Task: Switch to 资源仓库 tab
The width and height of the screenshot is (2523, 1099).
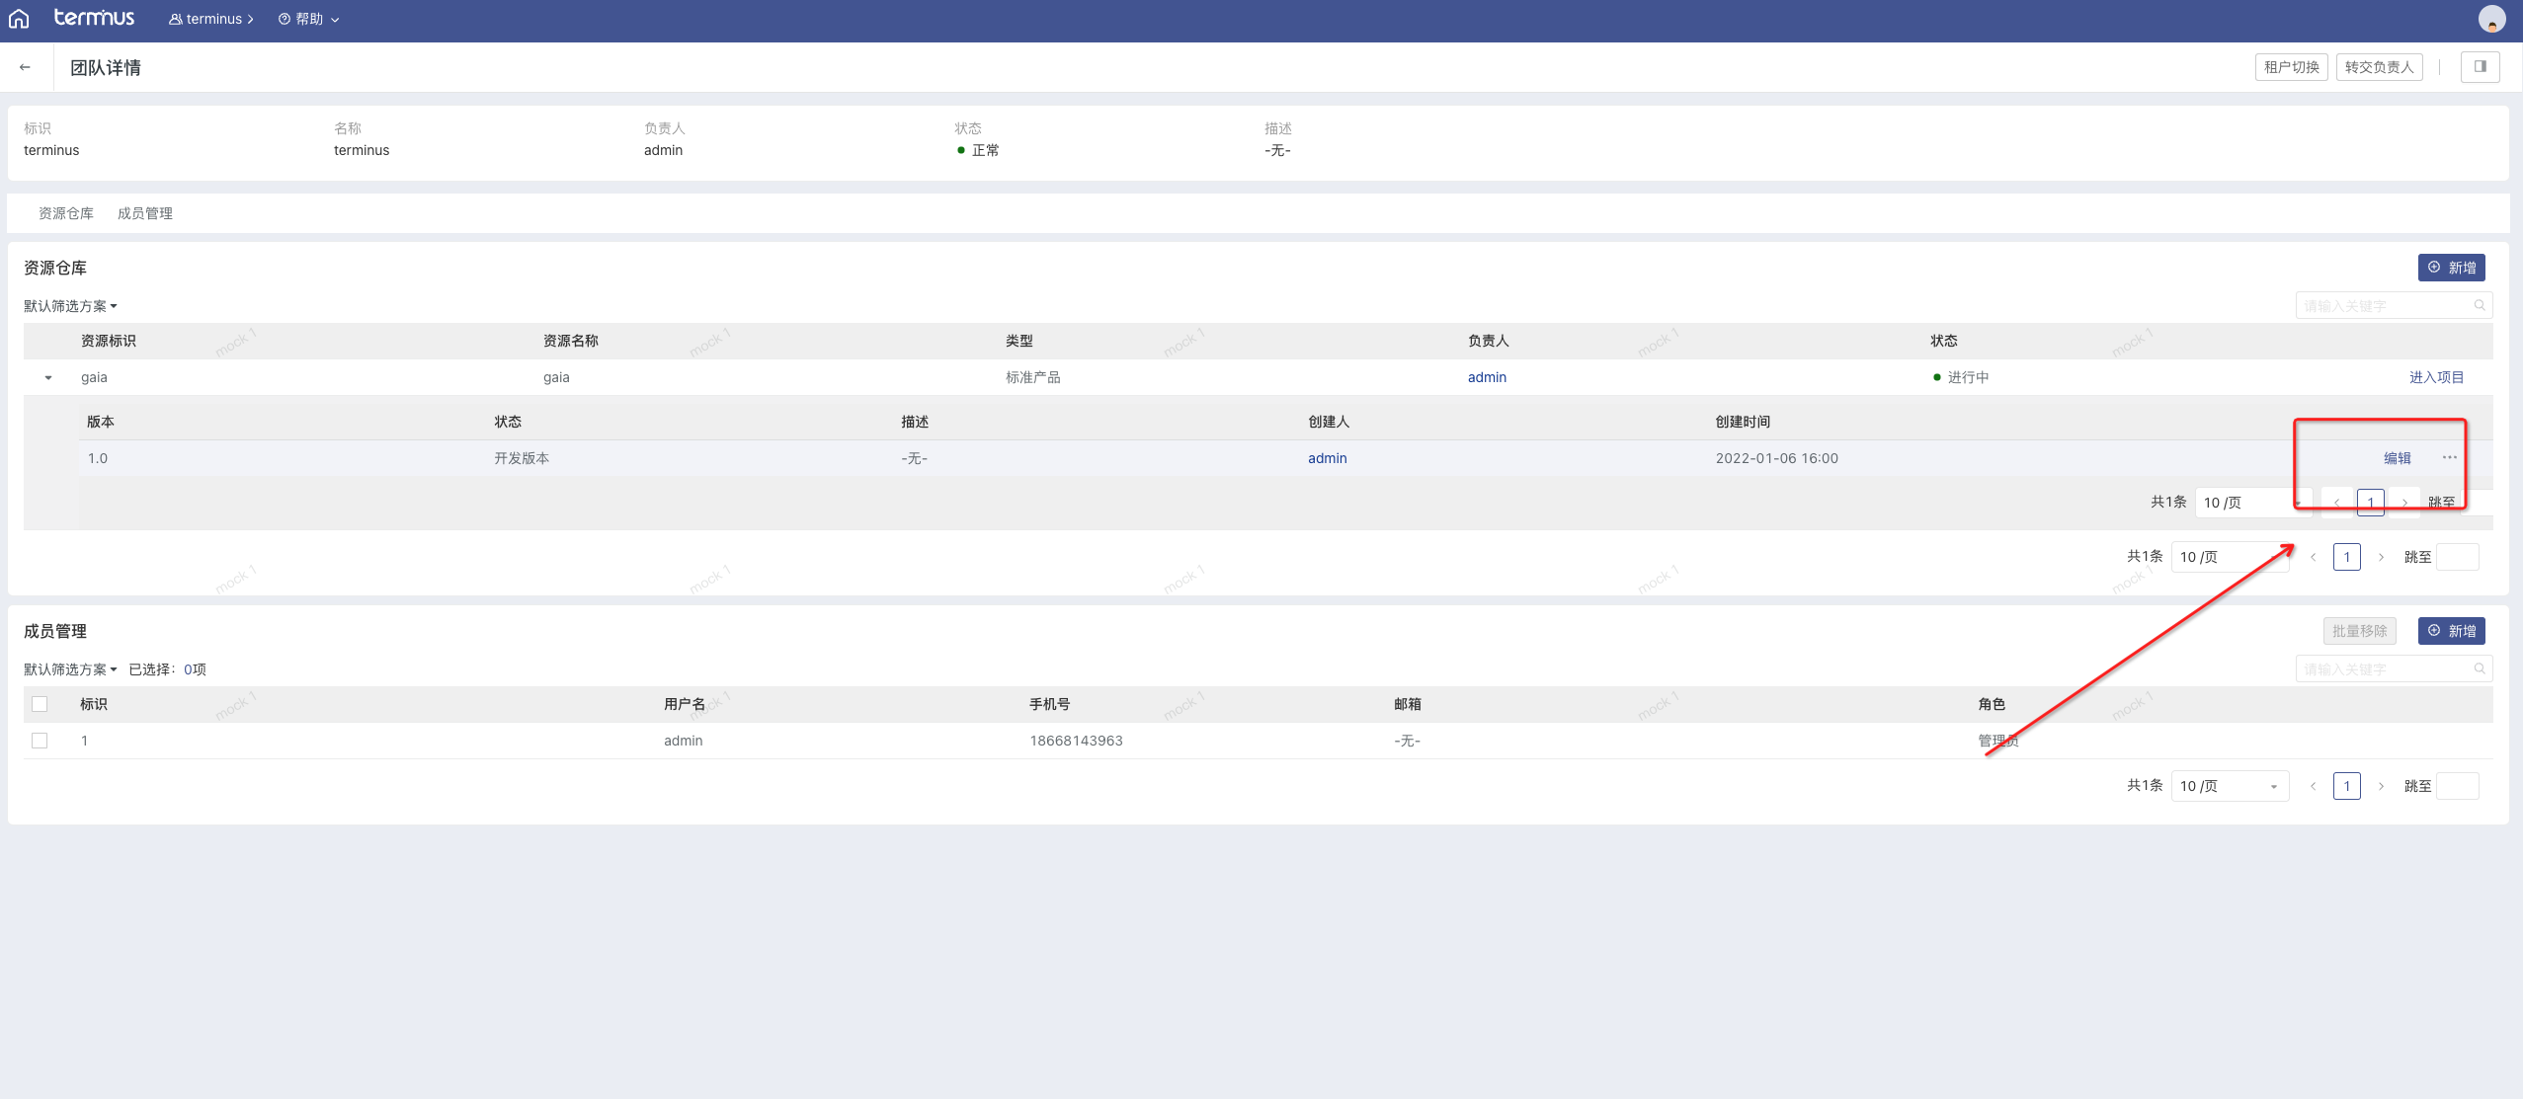Action: click(x=66, y=213)
